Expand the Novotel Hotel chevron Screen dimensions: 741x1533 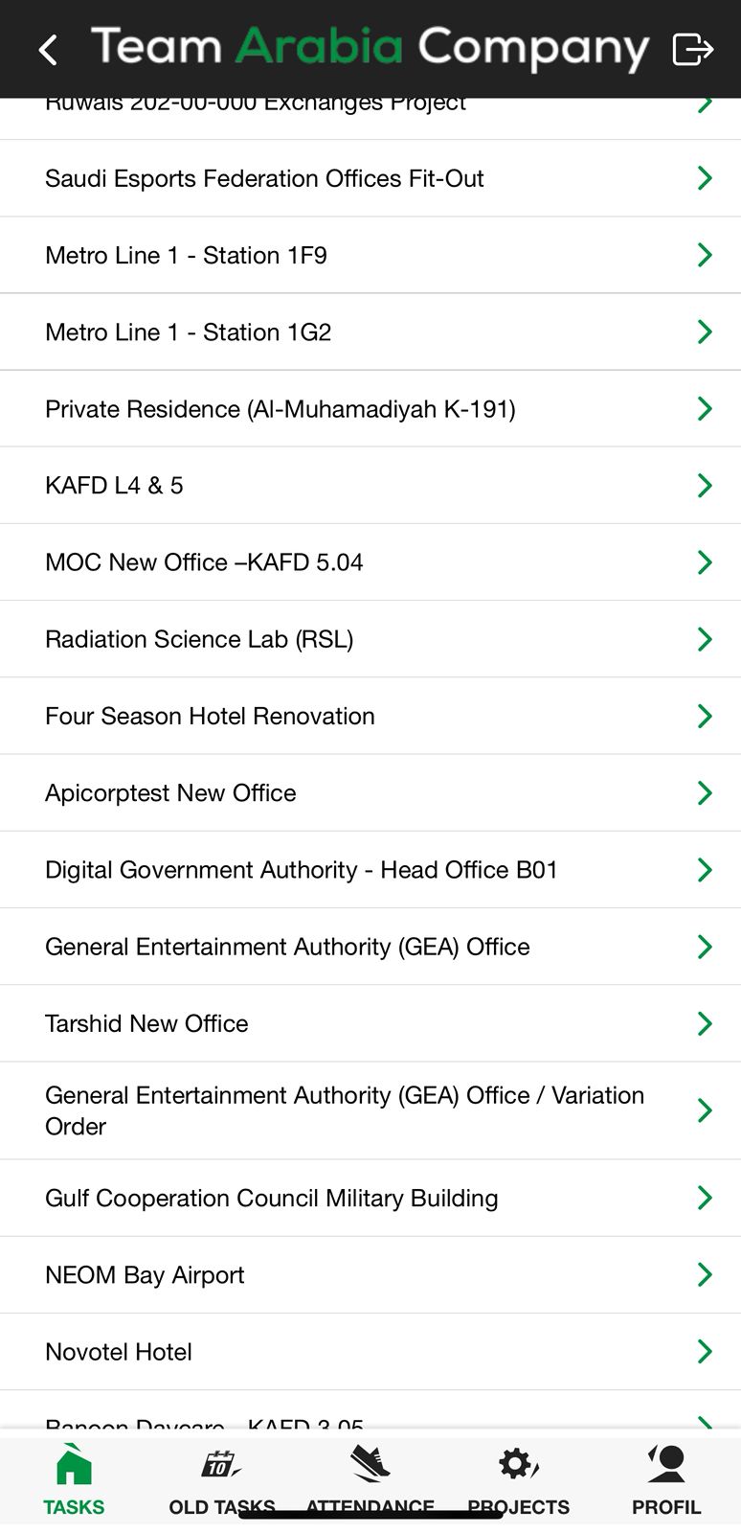(705, 1351)
